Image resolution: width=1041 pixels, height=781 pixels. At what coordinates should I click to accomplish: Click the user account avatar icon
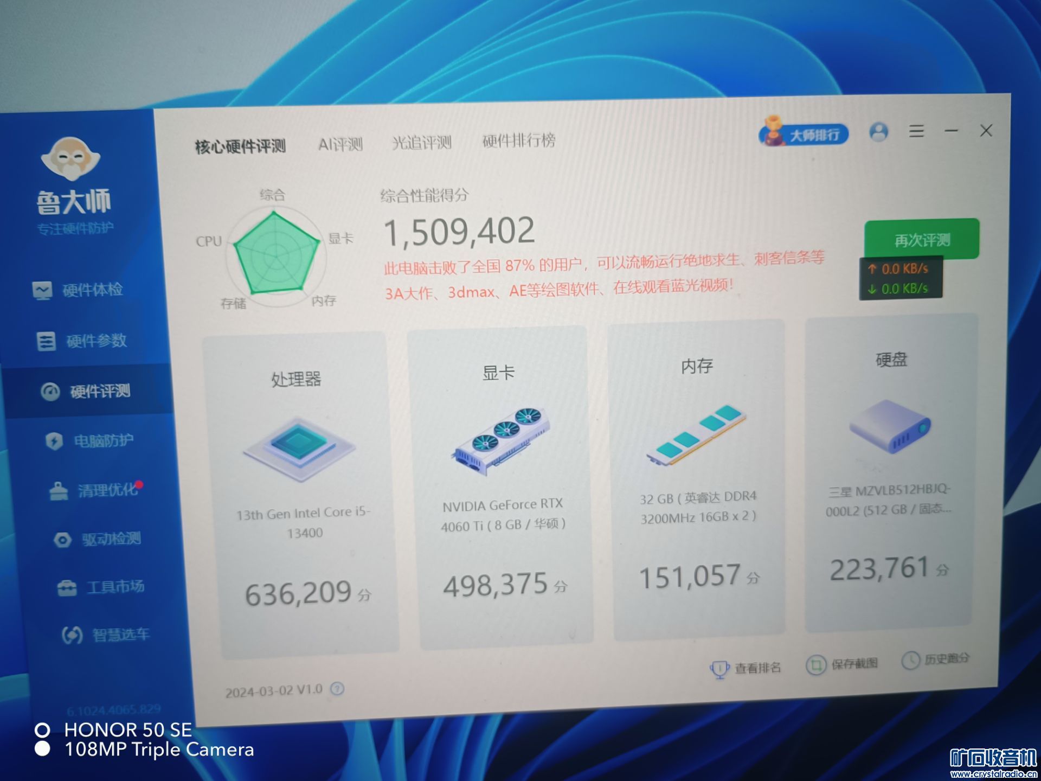878,132
